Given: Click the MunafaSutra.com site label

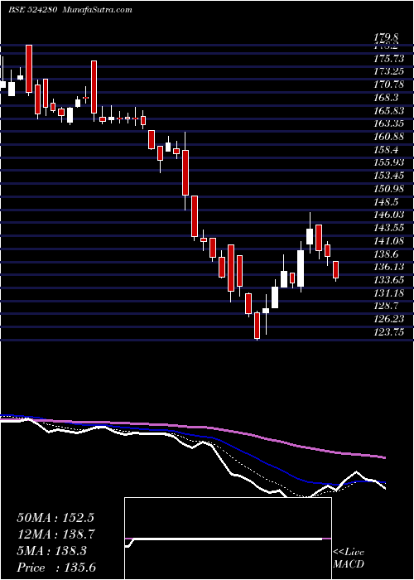Looking at the screenshot, I should [x=98, y=10].
